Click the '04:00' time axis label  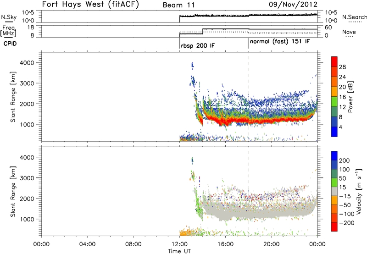(x=87, y=244)
